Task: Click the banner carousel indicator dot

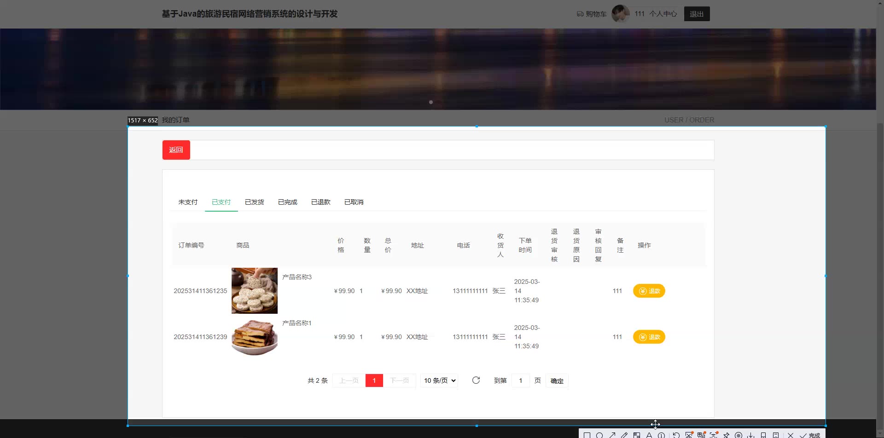Action: point(431,102)
